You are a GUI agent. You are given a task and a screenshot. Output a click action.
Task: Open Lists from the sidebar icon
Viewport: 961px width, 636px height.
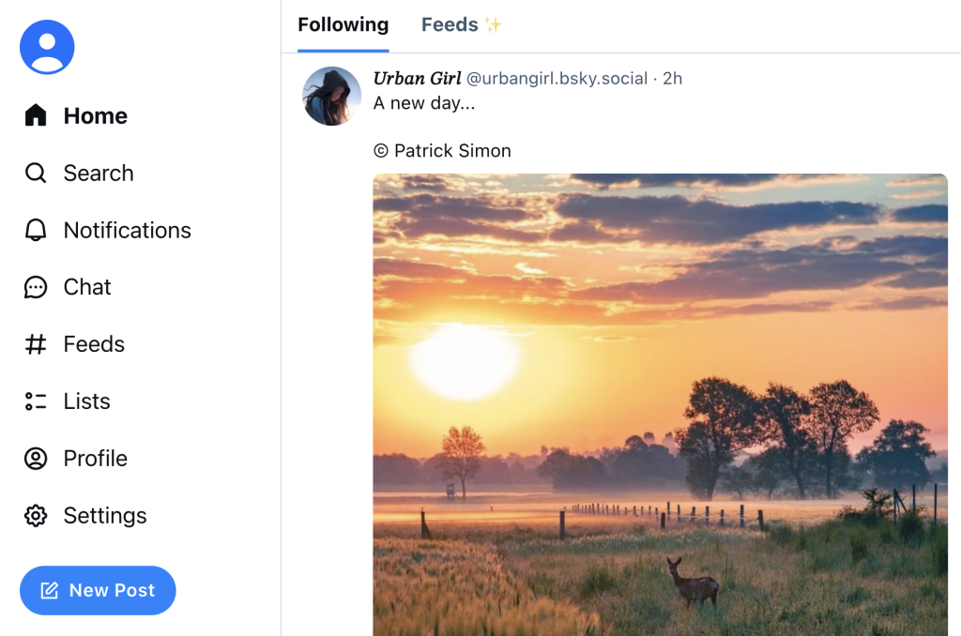click(x=35, y=401)
